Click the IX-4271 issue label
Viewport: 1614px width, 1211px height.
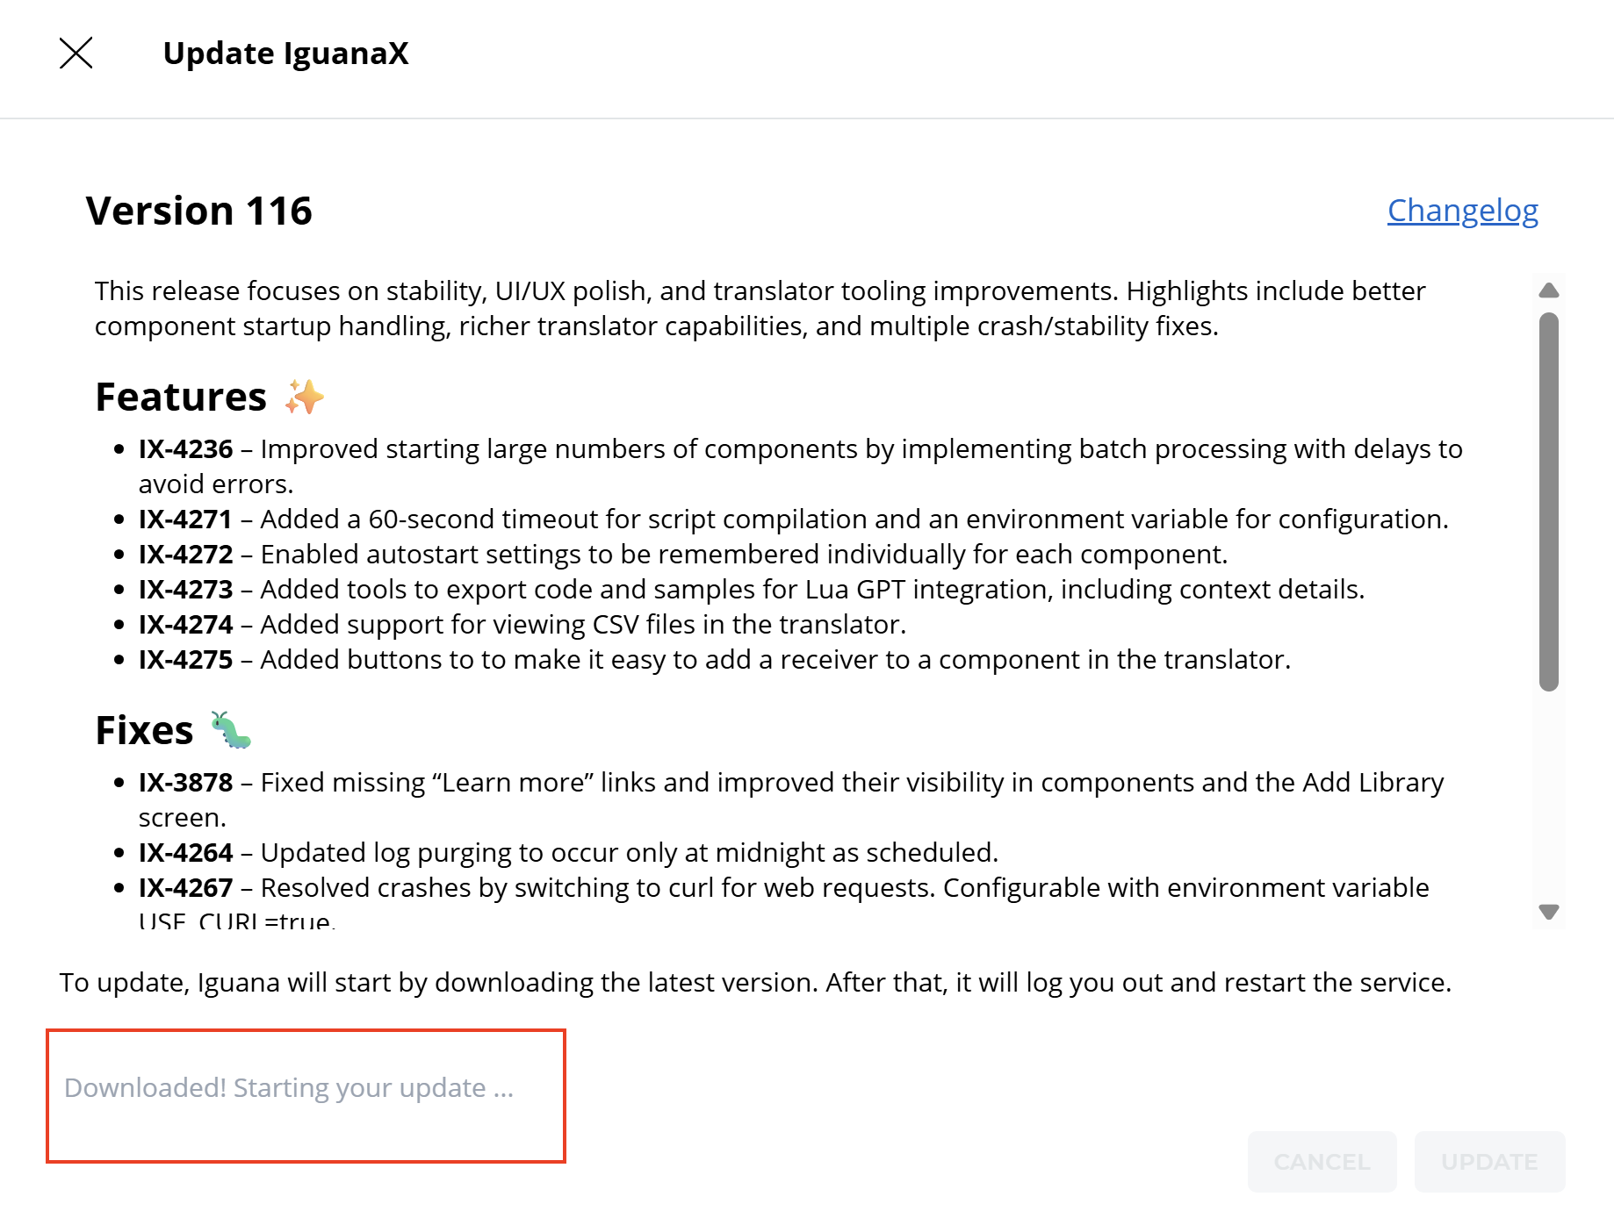click(x=185, y=520)
